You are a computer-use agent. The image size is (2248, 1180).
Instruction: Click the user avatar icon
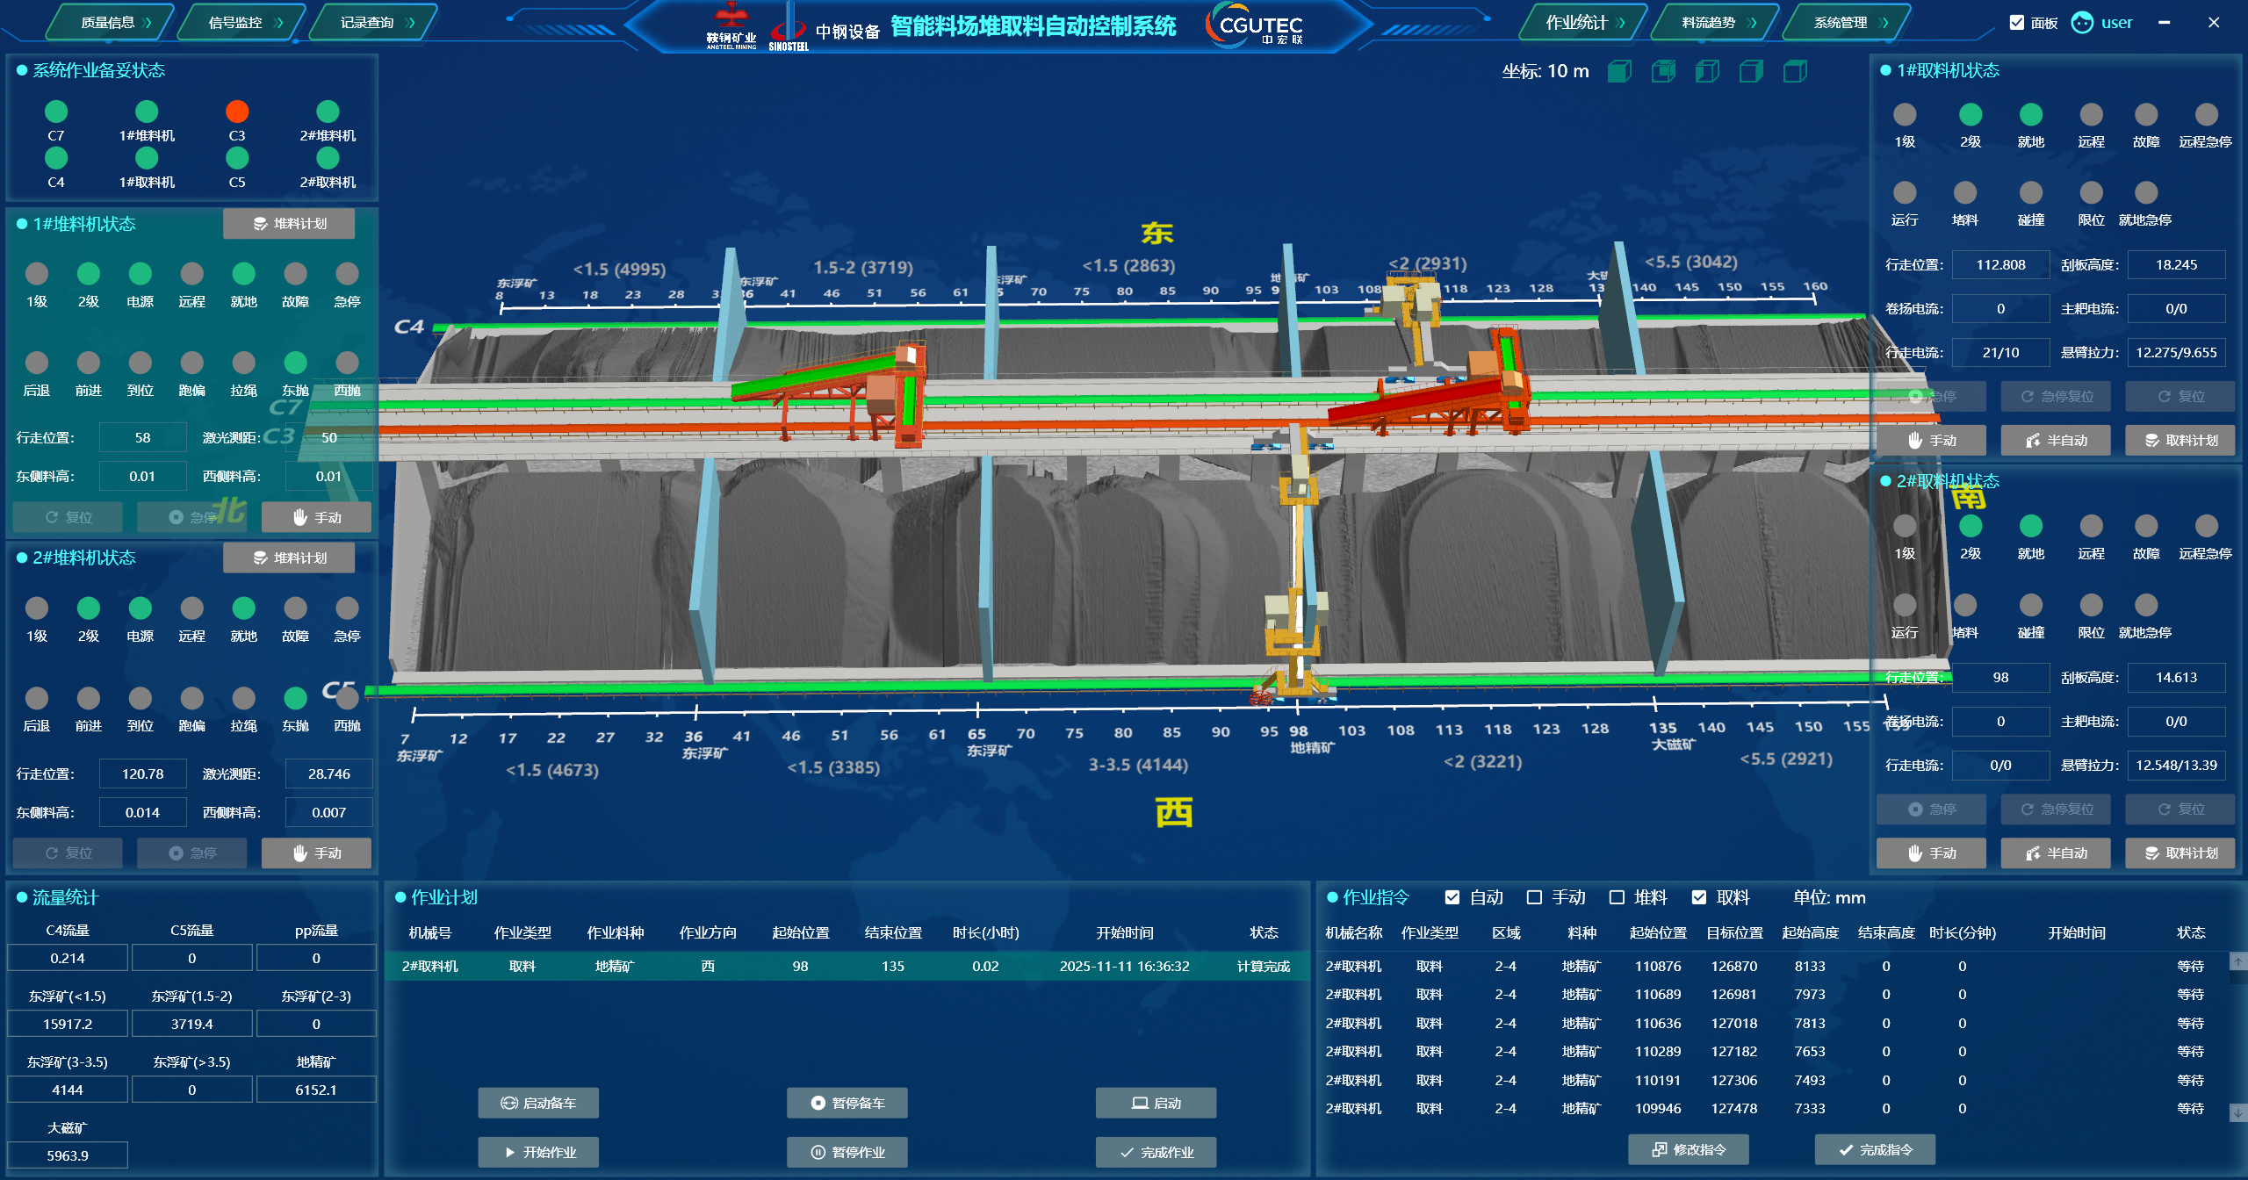[2082, 23]
